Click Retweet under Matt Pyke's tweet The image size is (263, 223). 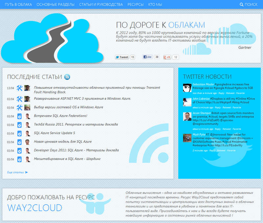tap(221, 151)
